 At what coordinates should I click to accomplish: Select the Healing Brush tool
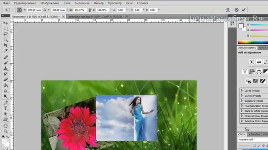tap(5, 57)
